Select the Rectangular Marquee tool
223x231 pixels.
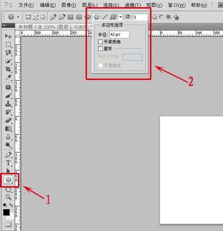click(x=8, y=44)
